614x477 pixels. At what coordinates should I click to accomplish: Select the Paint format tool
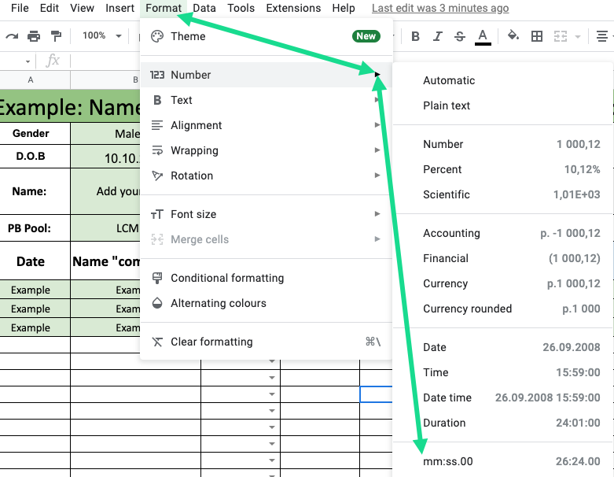(x=56, y=36)
